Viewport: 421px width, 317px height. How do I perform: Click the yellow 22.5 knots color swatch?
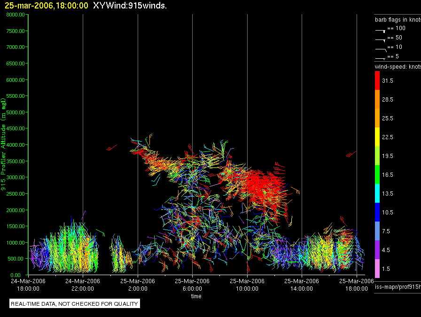pos(377,137)
